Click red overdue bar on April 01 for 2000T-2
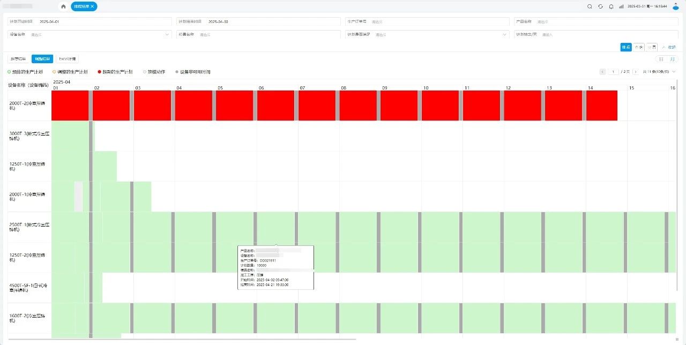The height and width of the screenshot is (345, 686). [x=70, y=105]
